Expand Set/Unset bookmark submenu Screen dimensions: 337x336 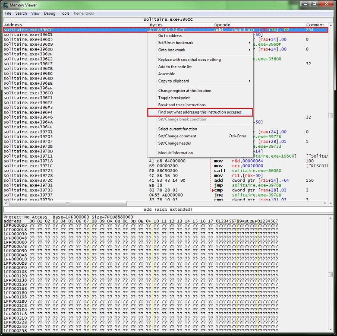(200, 43)
